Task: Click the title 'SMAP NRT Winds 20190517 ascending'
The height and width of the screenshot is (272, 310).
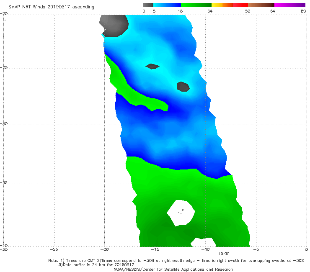Action: tap(51, 7)
